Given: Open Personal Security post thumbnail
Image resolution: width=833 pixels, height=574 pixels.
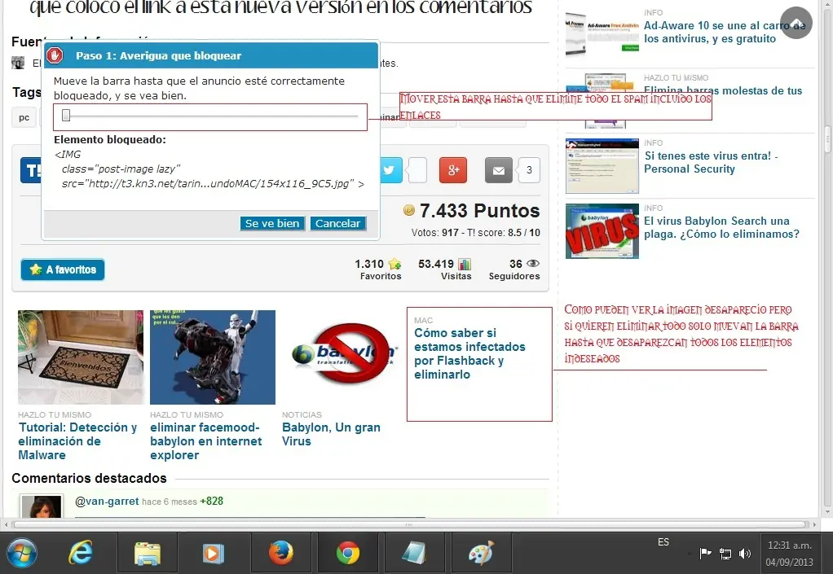Looking at the screenshot, I should [x=602, y=166].
